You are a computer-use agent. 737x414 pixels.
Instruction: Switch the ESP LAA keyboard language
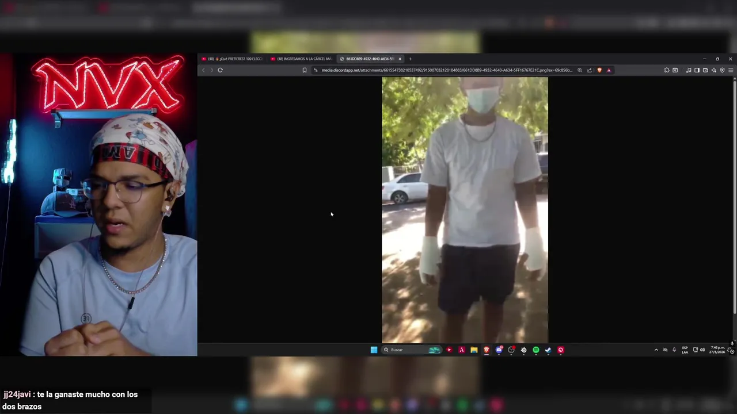685,350
